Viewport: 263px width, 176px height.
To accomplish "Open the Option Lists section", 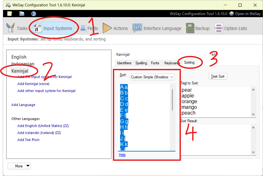I will point(231,28).
